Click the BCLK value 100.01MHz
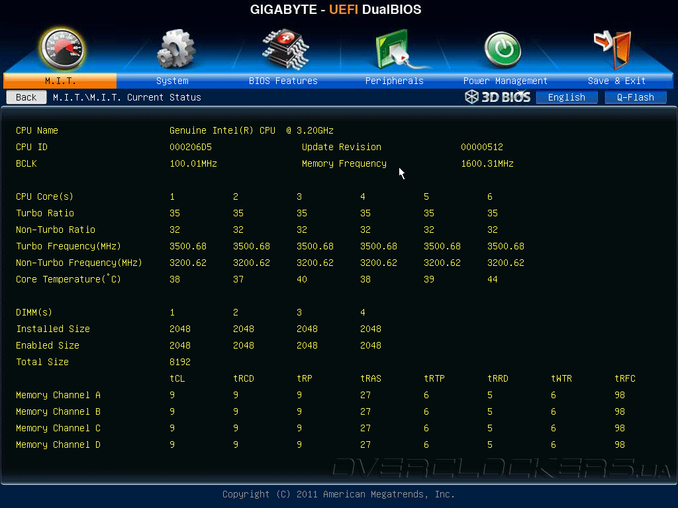The height and width of the screenshot is (508, 678). click(x=193, y=164)
